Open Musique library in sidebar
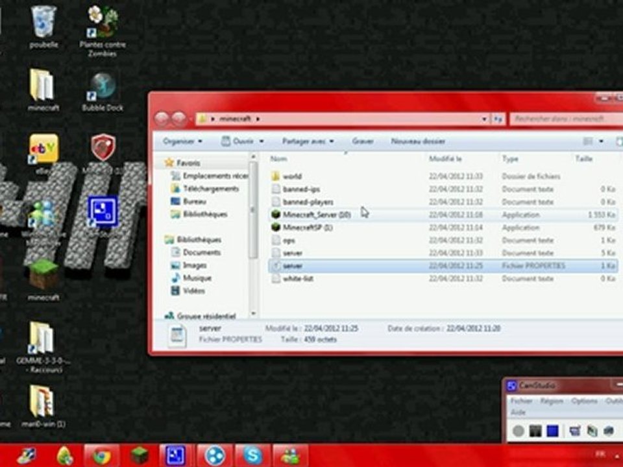 coord(191,278)
